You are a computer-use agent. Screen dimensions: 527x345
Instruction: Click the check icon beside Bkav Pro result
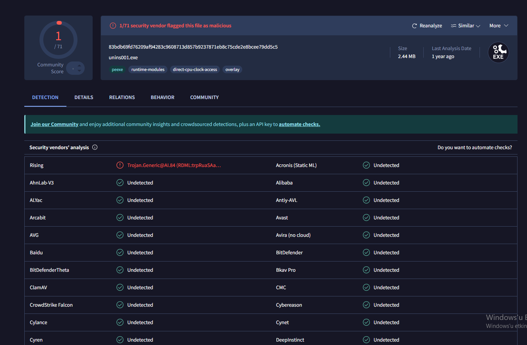[366, 270]
